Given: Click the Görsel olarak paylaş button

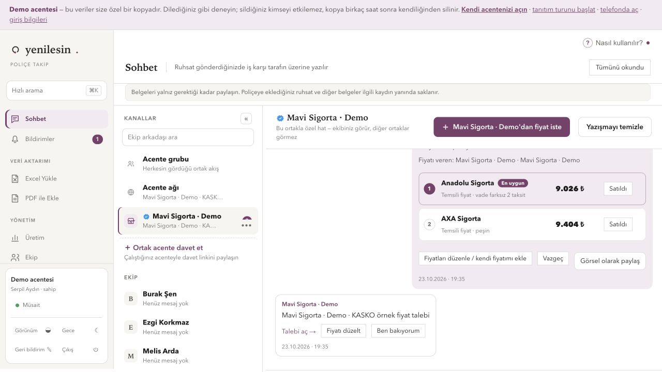Looking at the screenshot, I should 610,261.
